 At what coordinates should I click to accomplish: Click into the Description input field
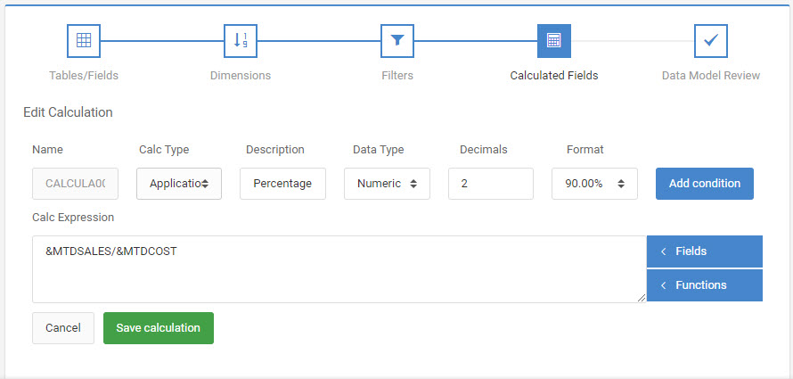coord(282,184)
